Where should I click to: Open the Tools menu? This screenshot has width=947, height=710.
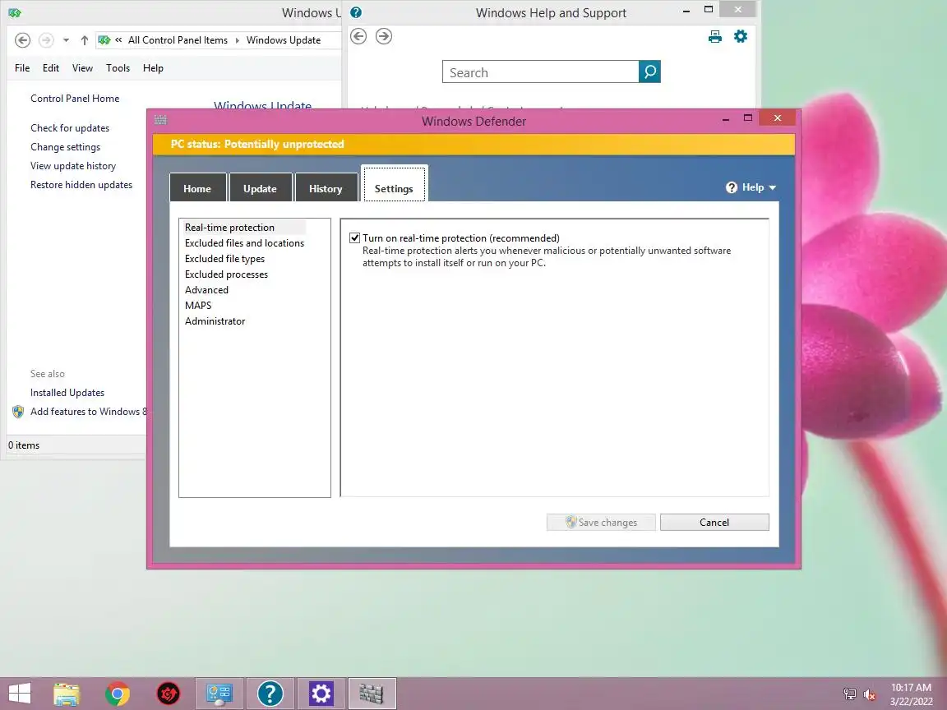pos(118,68)
